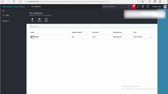Expand the dropdown chevron beside Azure Stack
This screenshot has height=94, width=168.
[28, 7]
